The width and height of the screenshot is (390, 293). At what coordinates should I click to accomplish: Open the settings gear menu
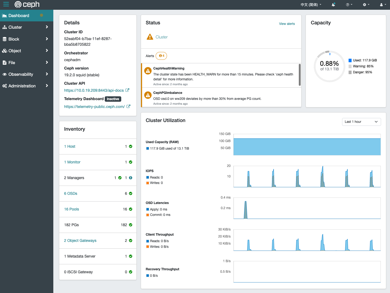coord(365,4)
